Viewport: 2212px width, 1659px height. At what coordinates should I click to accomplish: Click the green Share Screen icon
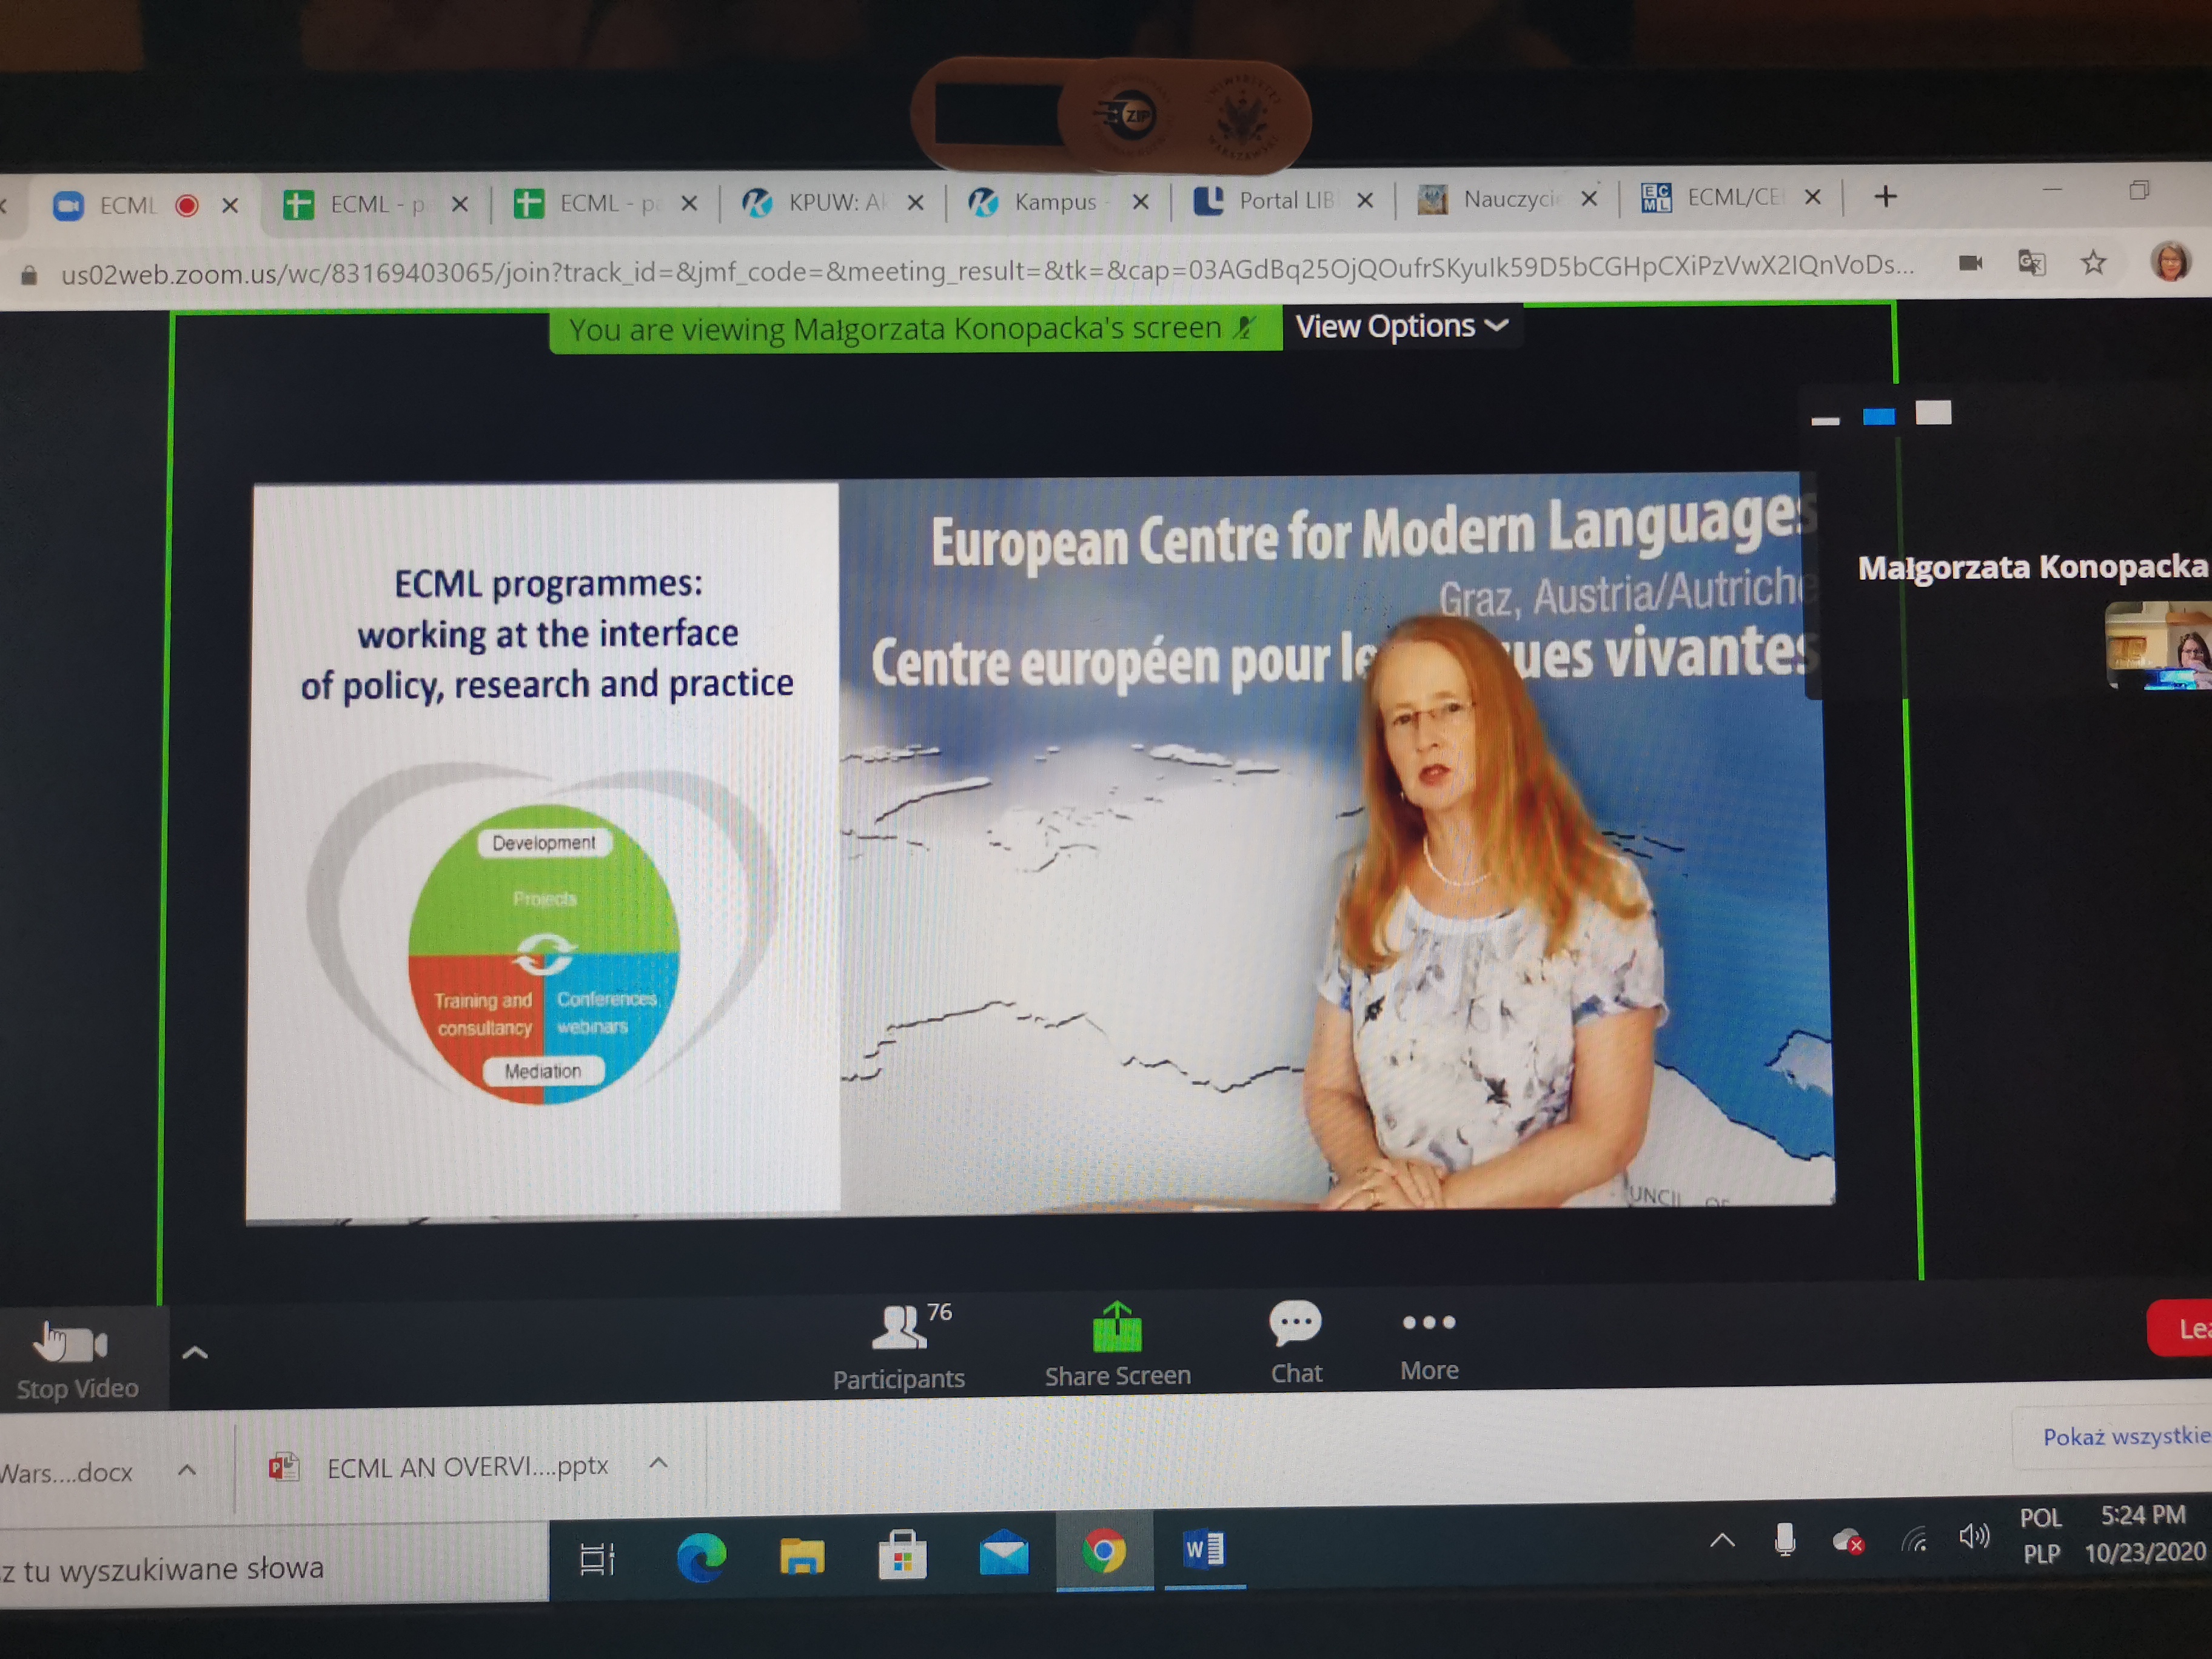pos(1117,1327)
